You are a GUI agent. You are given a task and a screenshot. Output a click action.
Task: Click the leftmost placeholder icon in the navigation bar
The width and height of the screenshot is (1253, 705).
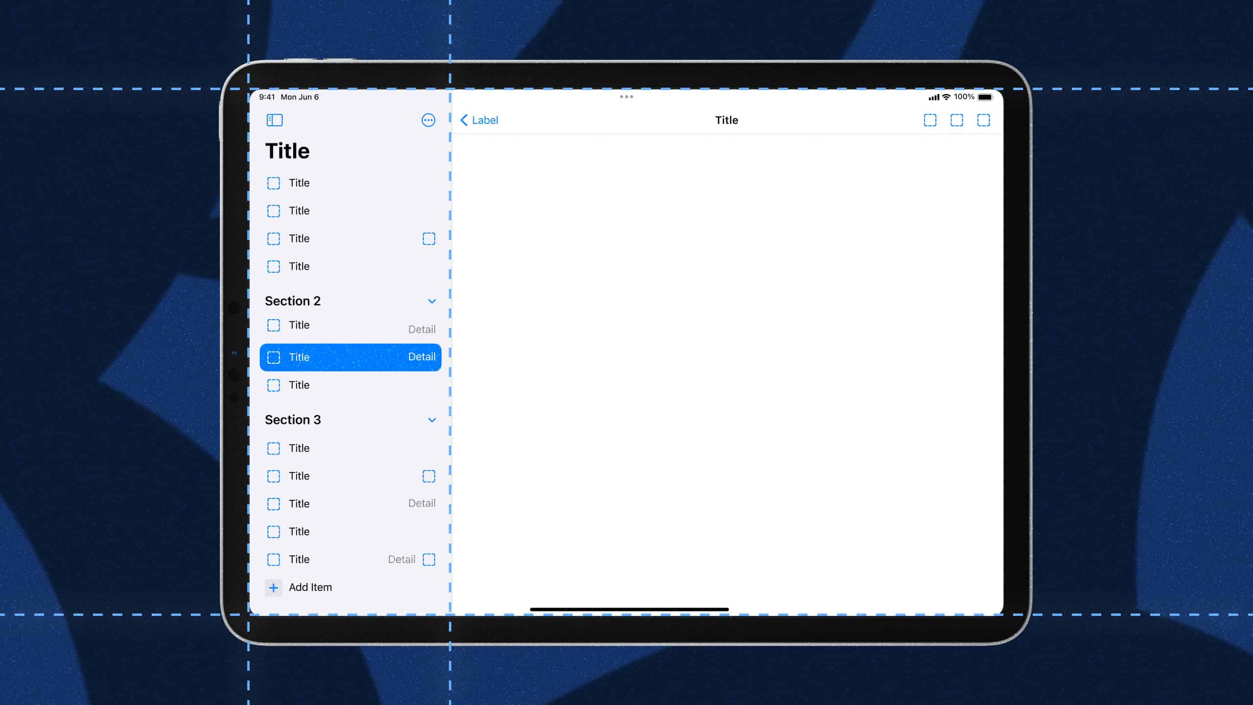point(930,120)
